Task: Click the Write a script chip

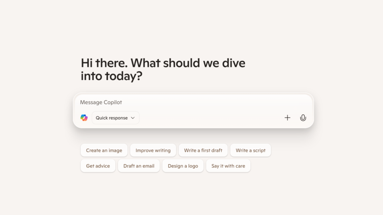Action: click(250, 150)
